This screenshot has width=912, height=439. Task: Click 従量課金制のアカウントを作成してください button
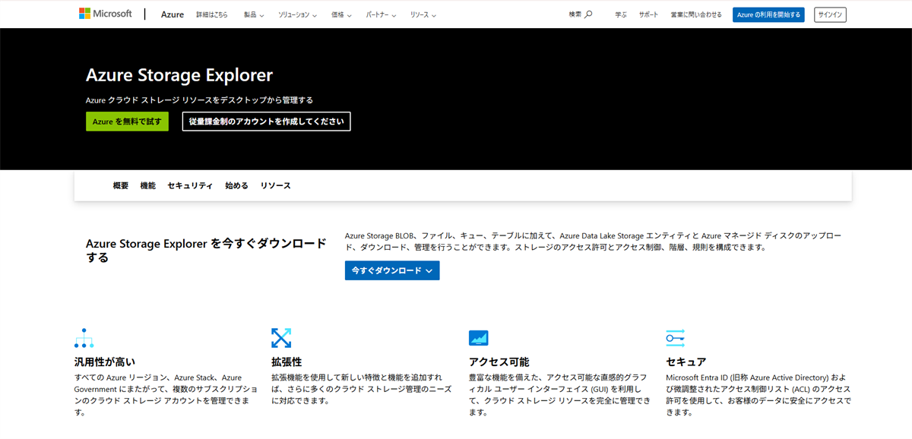[267, 122]
